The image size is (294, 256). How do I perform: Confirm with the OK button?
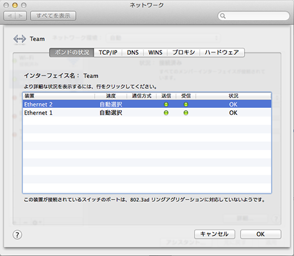[260, 234]
